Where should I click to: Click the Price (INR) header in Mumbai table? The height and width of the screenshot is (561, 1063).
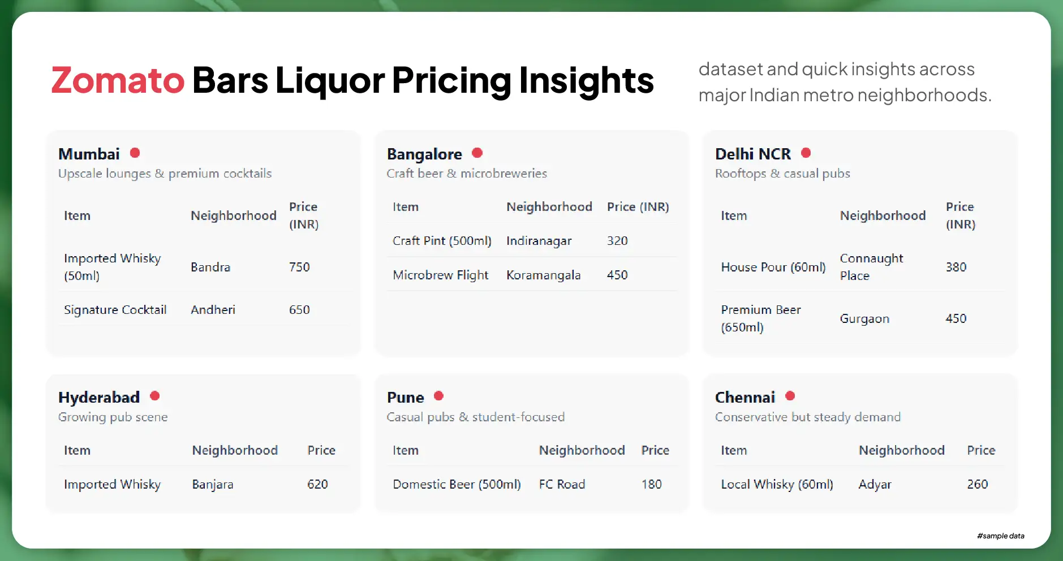[303, 215]
